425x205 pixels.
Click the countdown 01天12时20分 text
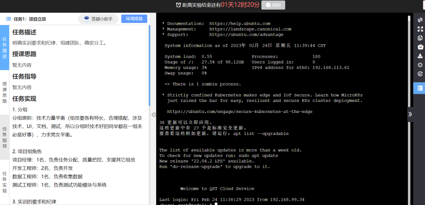(x=240, y=5)
